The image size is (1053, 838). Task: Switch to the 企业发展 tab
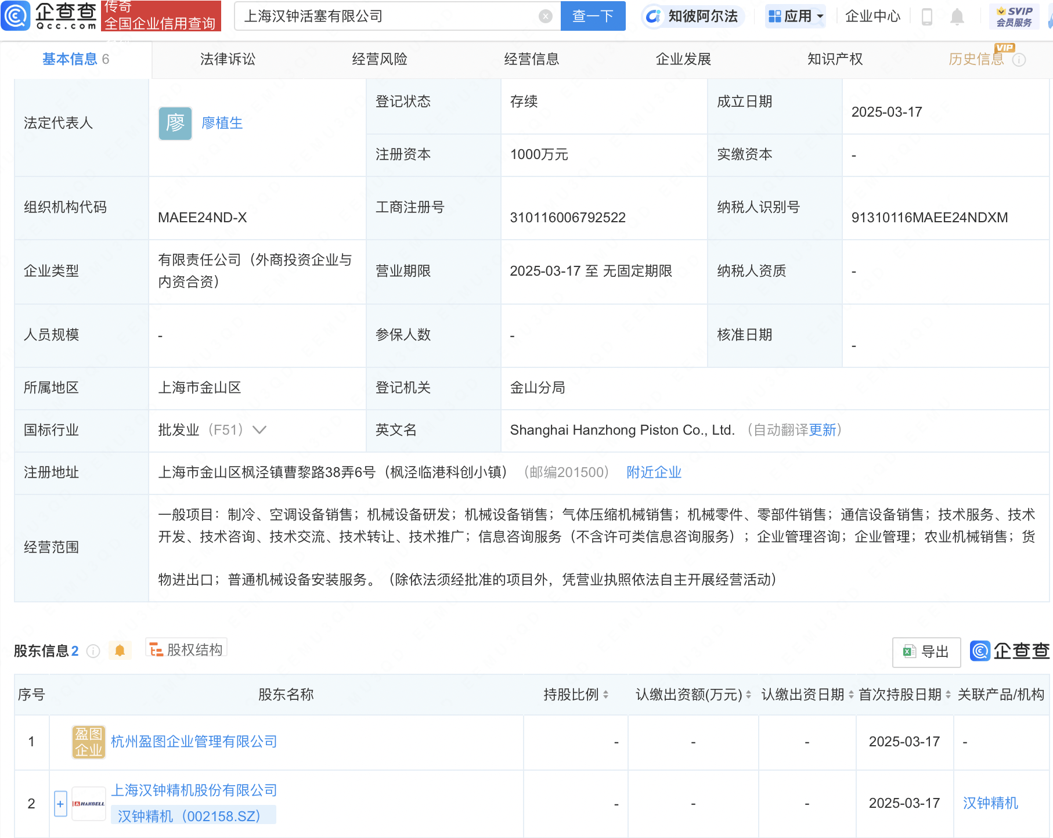[683, 59]
